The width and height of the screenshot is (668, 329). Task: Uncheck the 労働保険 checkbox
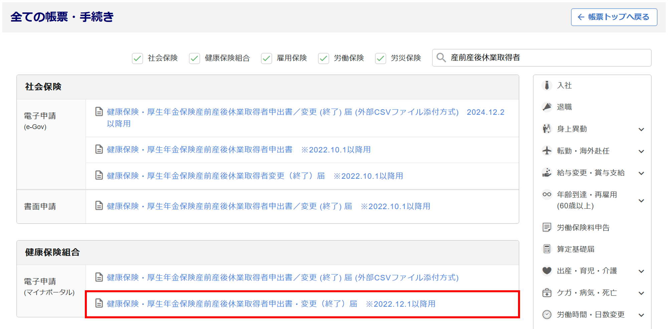point(323,58)
